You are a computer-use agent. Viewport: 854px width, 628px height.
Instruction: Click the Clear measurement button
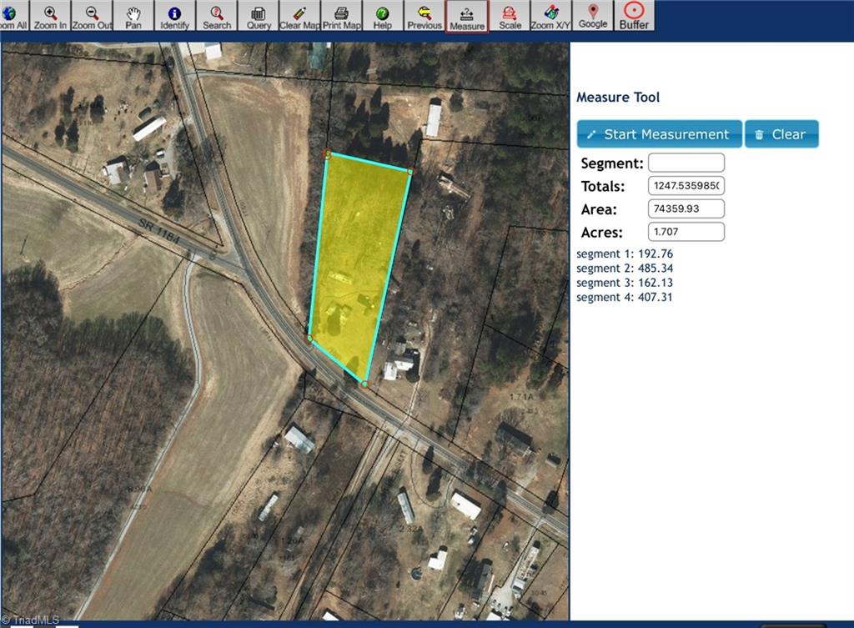781,134
